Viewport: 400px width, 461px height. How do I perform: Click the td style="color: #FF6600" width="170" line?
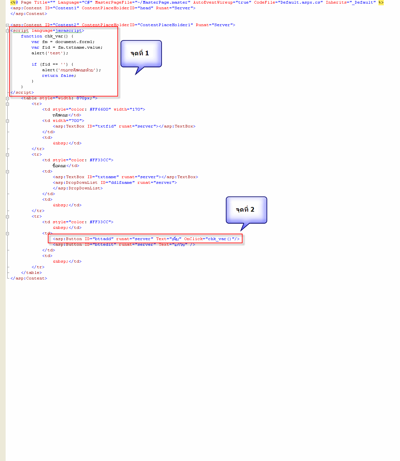click(x=94, y=109)
